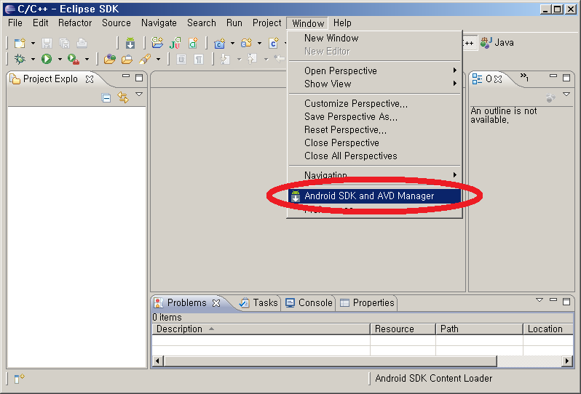
Task: Click New Android JUnit test project icon
Action: click(x=175, y=43)
